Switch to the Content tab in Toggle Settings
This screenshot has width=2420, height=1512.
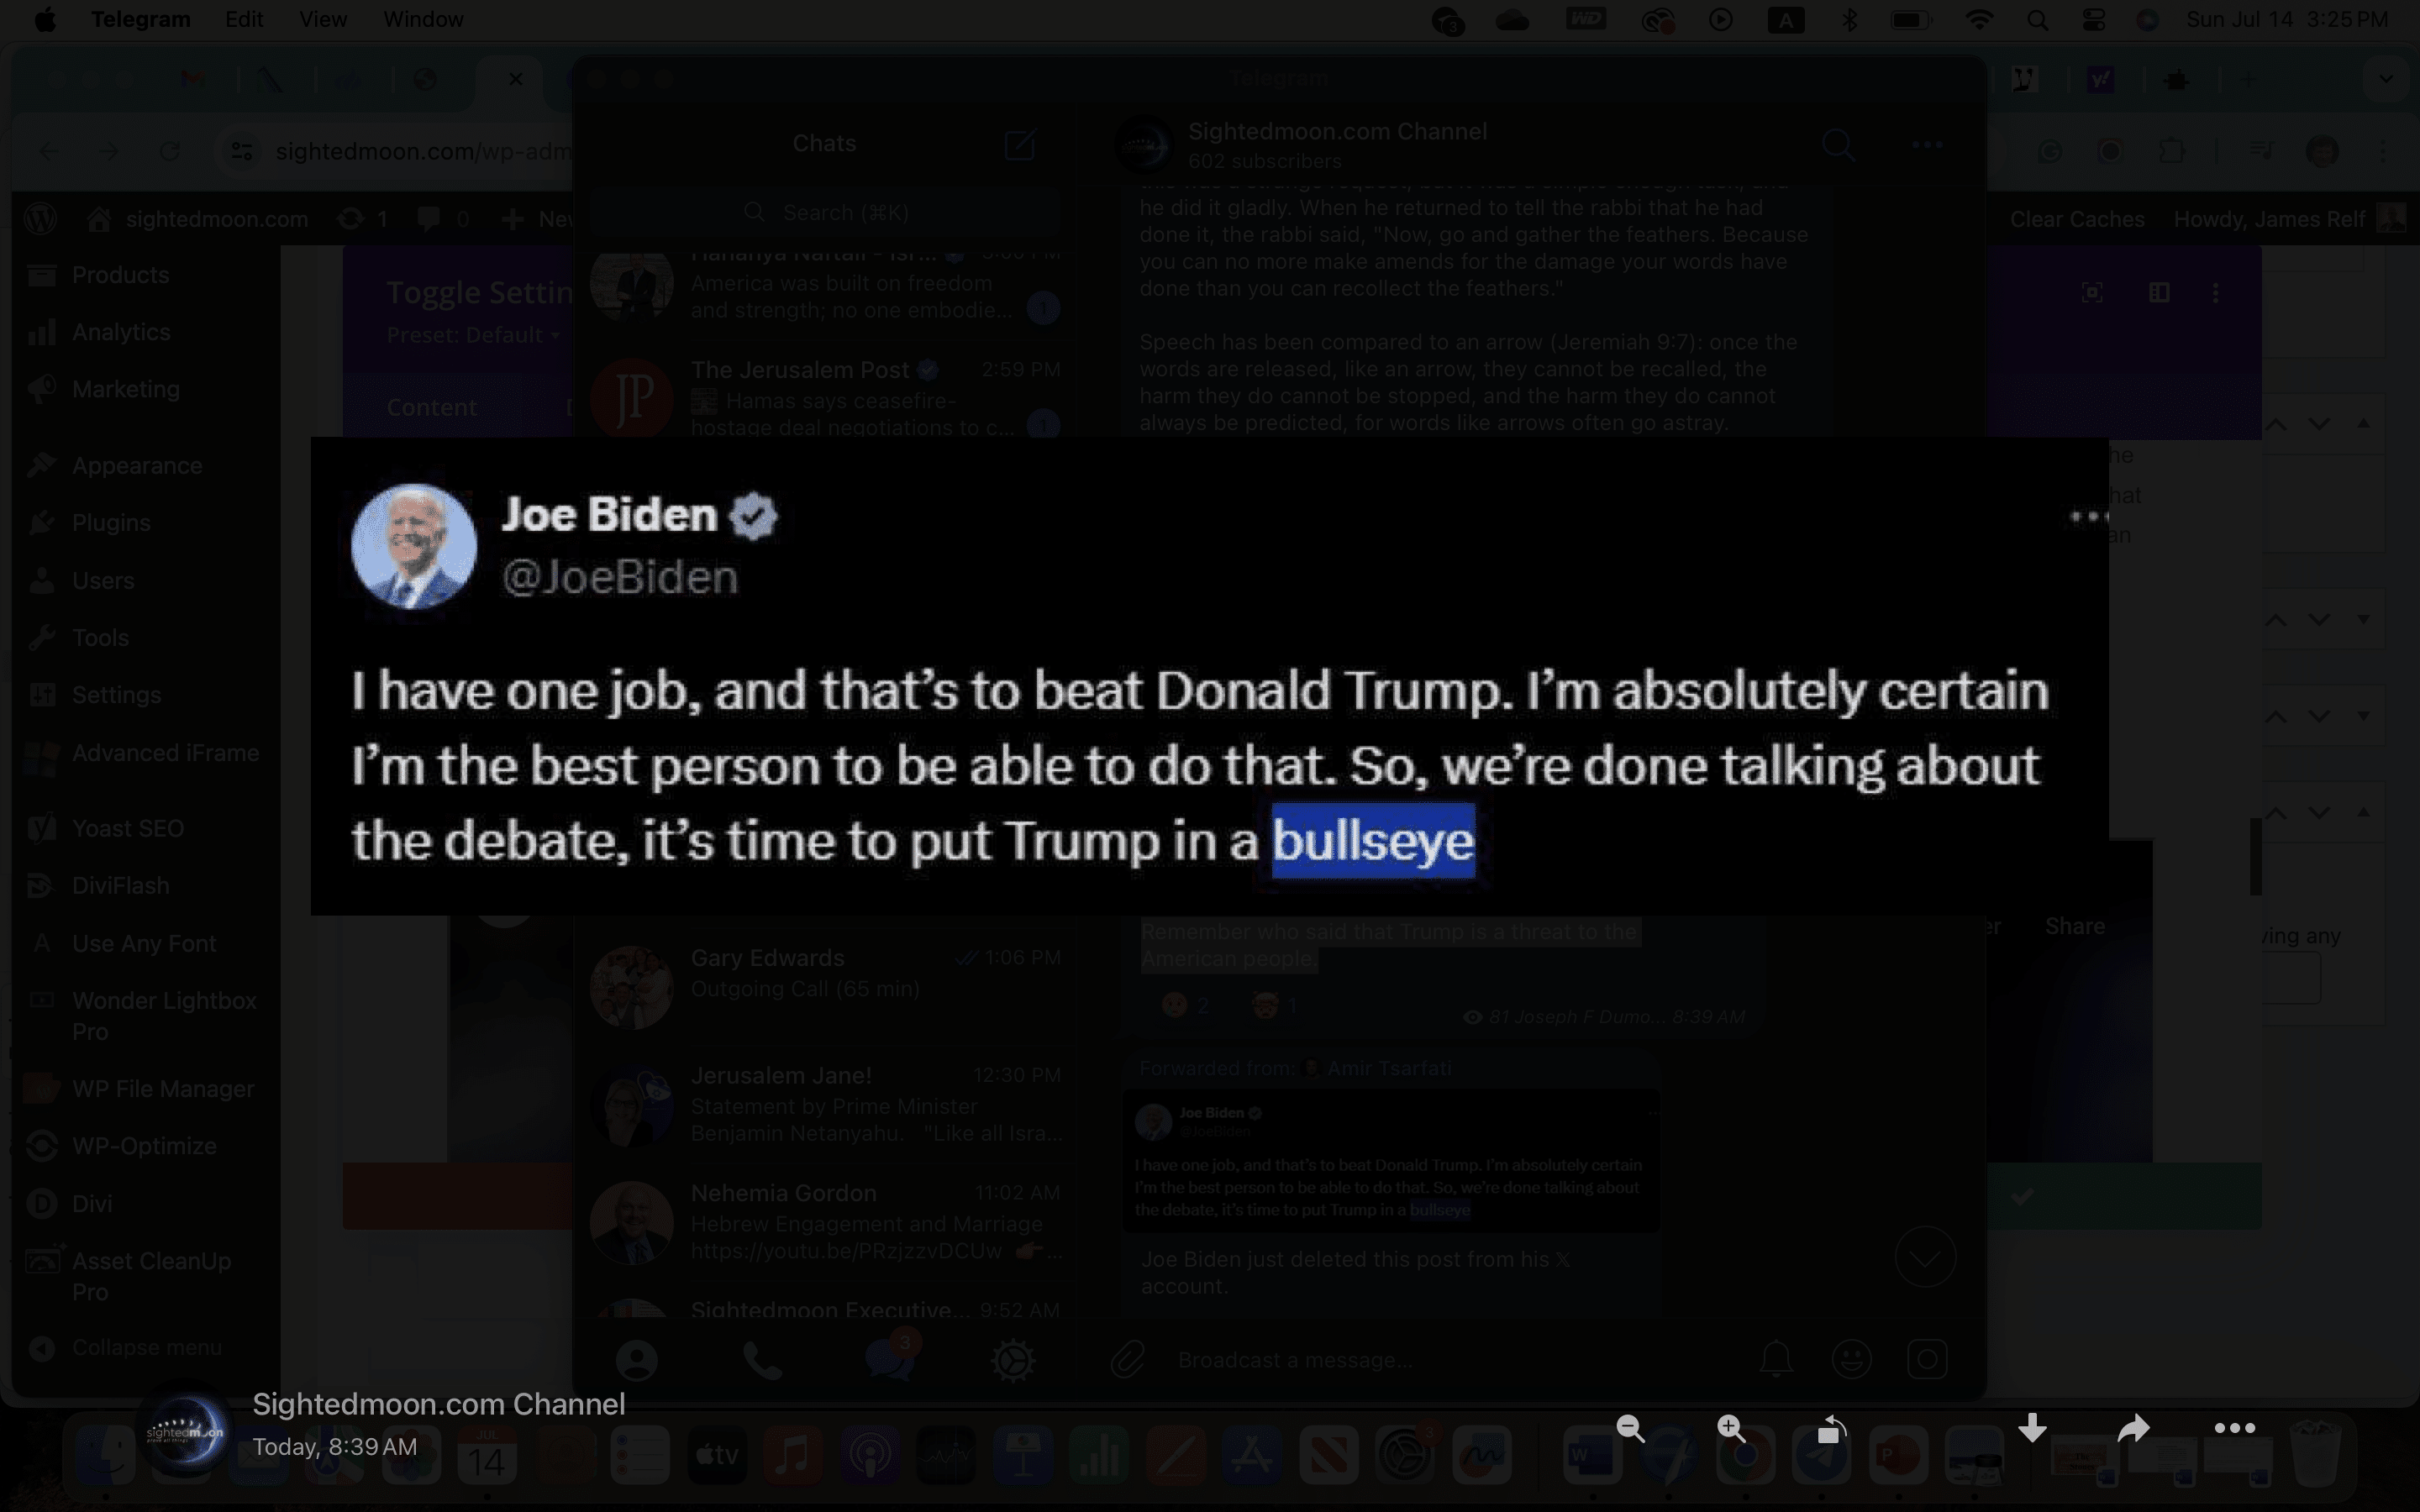[432, 408]
